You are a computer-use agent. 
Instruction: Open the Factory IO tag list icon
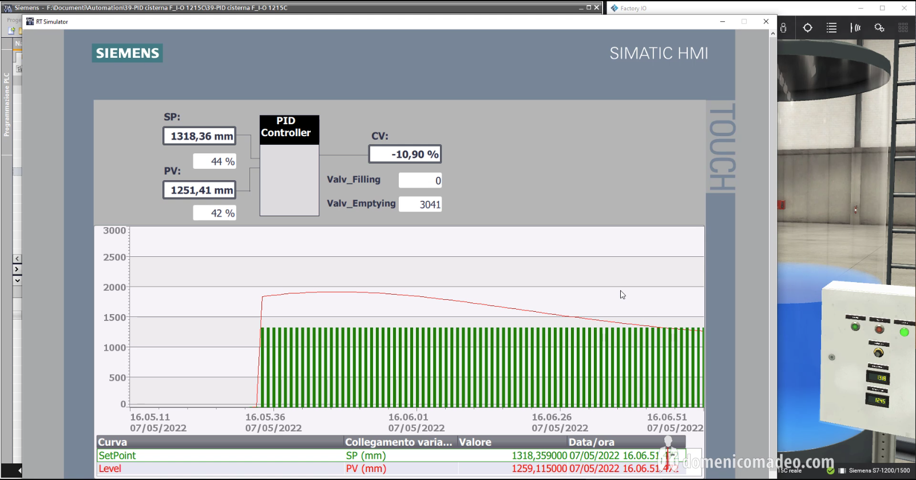(x=831, y=28)
